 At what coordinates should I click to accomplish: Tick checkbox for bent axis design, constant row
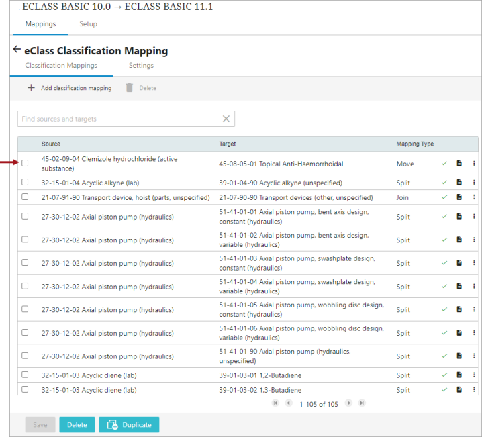pyautogui.click(x=25, y=216)
